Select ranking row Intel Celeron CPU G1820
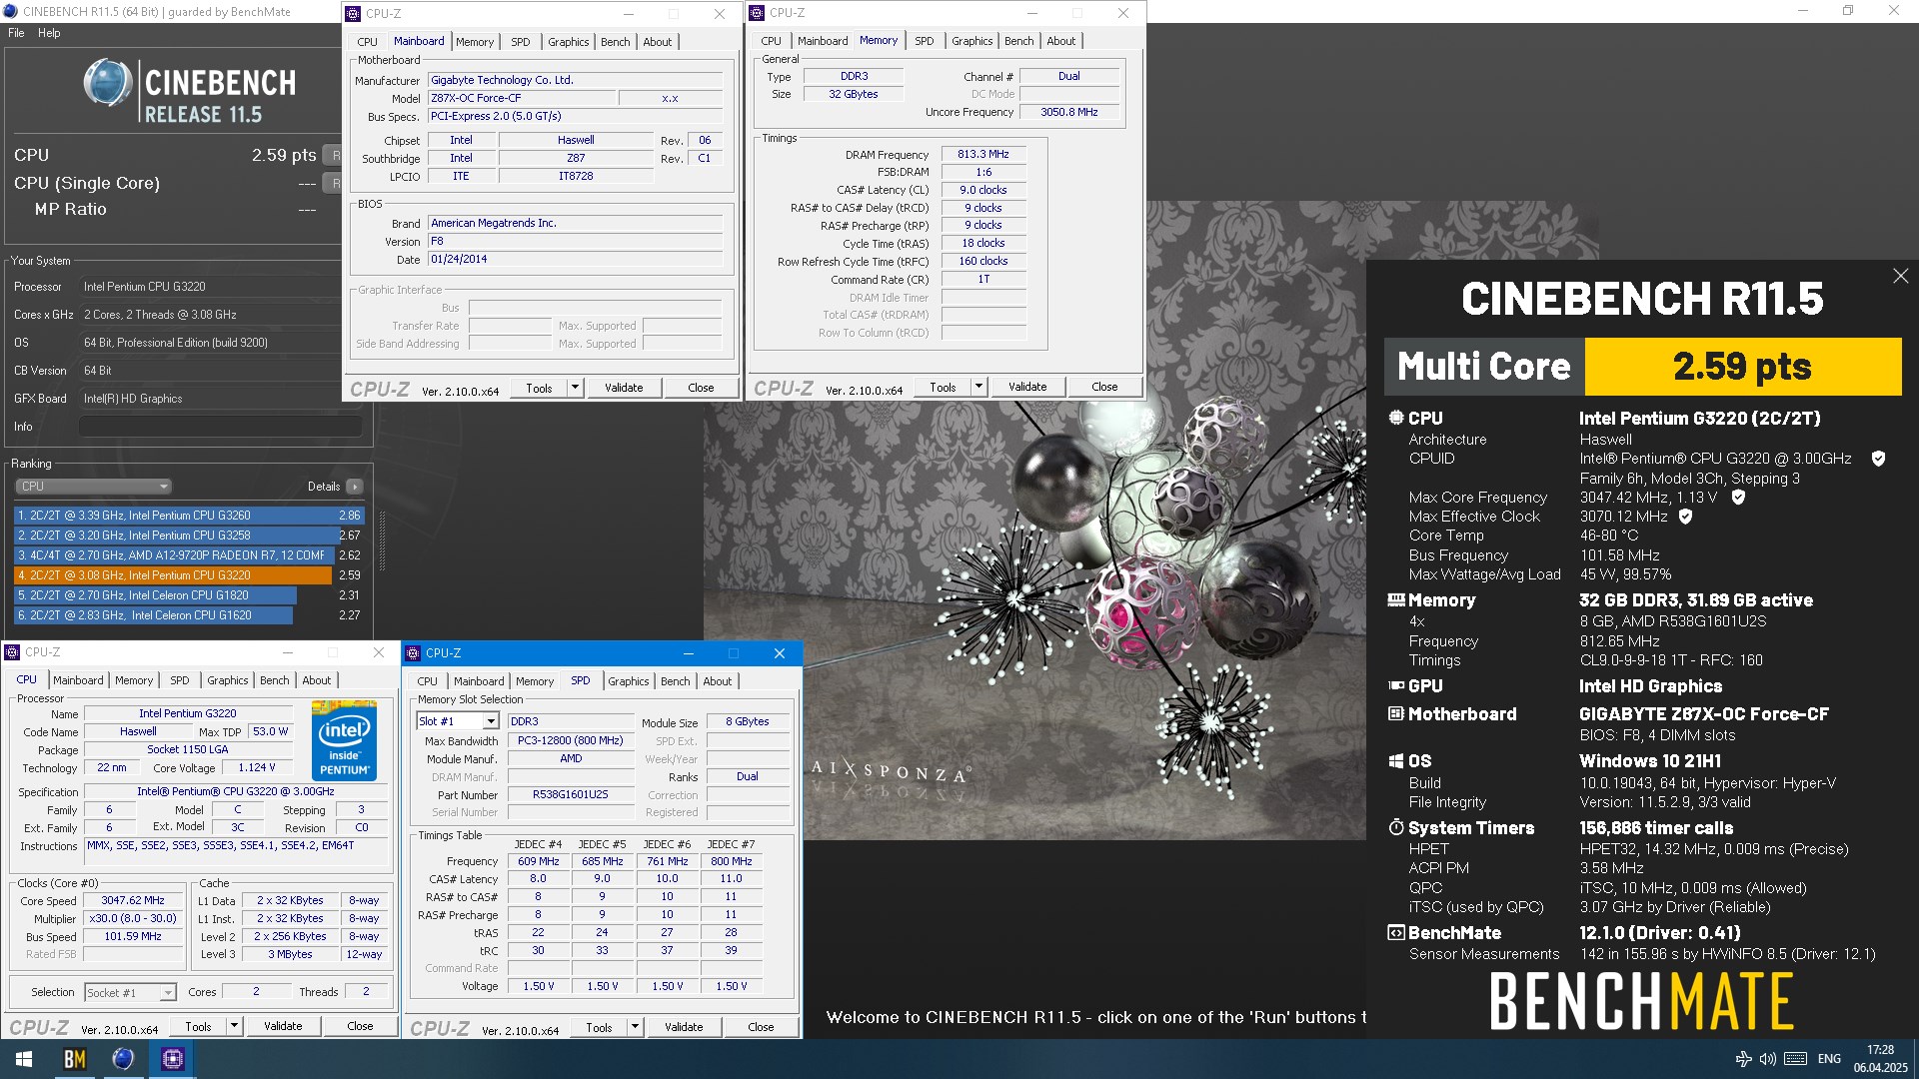 [x=189, y=595]
